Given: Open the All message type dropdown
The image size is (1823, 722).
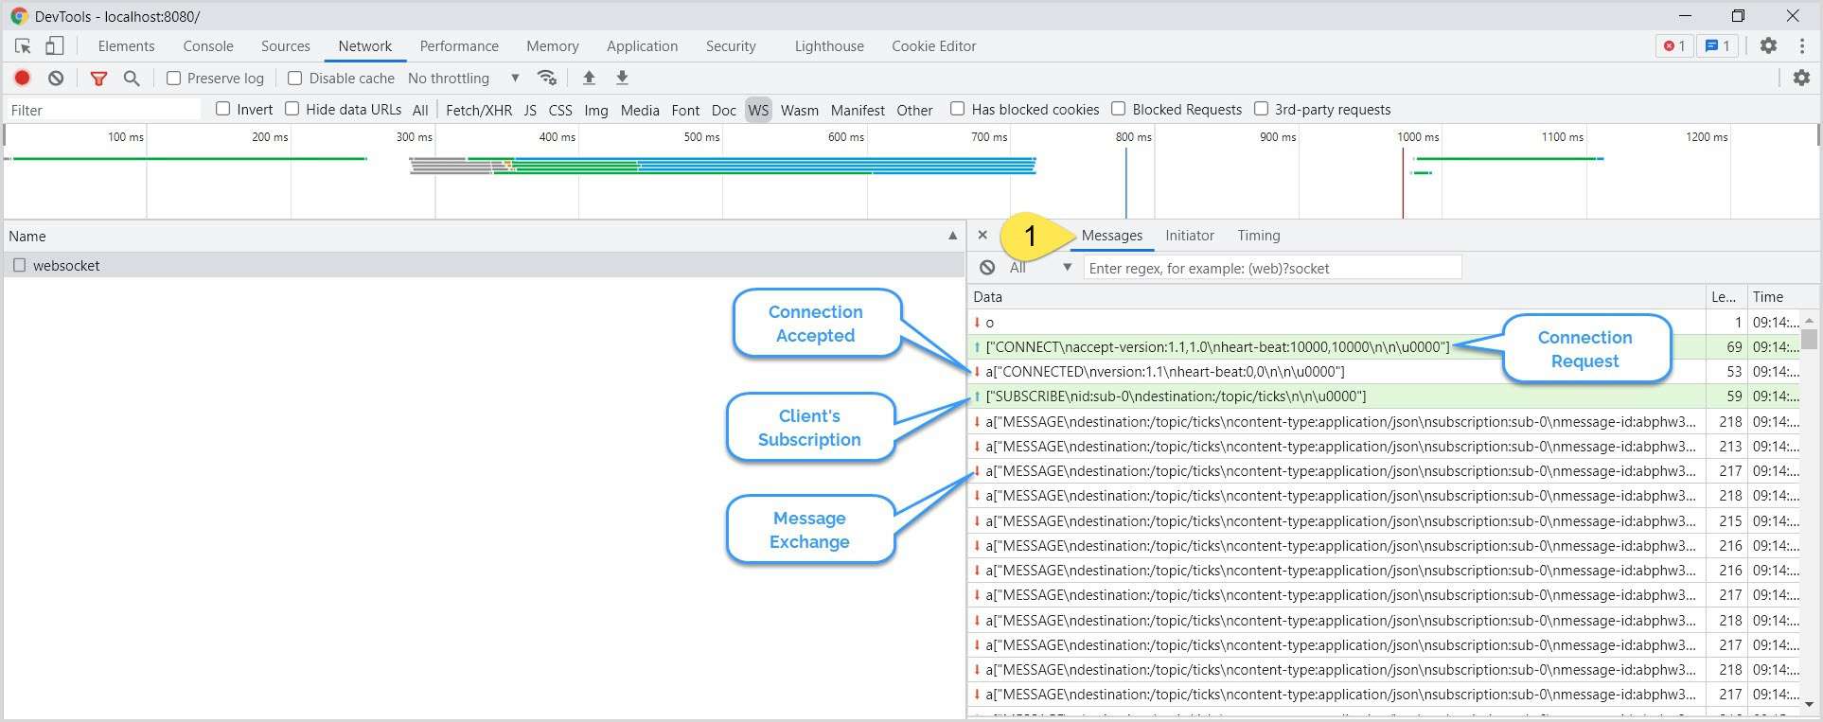Looking at the screenshot, I should (1040, 268).
